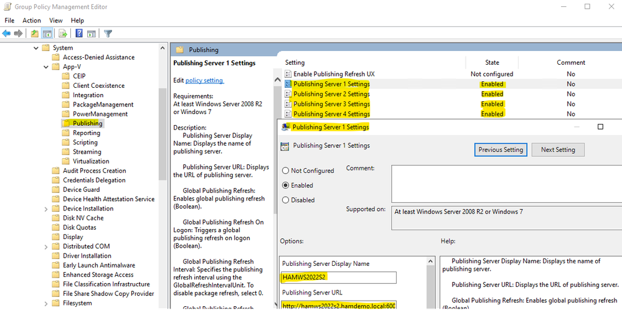
Task: Expand the Device Installation node
Action: tap(46, 209)
